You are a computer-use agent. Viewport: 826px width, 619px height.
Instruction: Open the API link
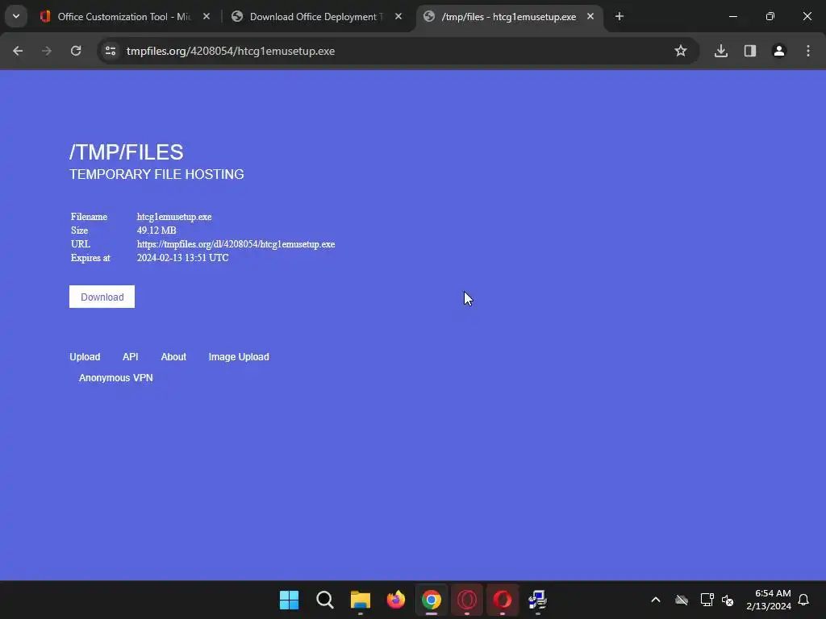click(x=130, y=357)
